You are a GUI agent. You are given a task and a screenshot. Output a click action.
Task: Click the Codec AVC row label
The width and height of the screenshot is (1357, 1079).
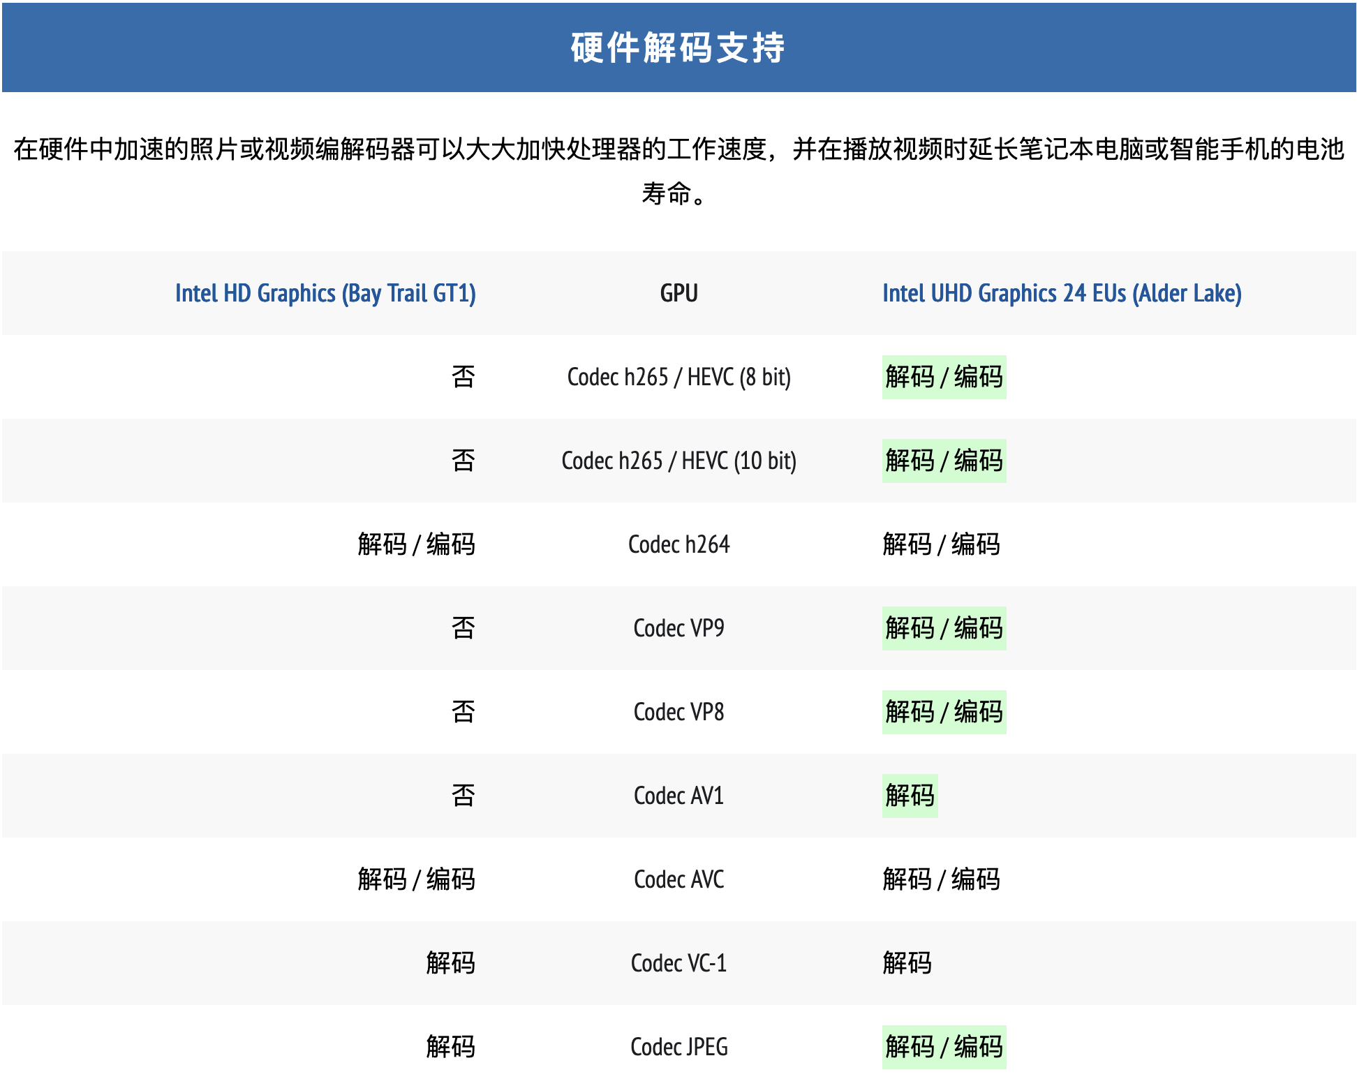coord(678,879)
